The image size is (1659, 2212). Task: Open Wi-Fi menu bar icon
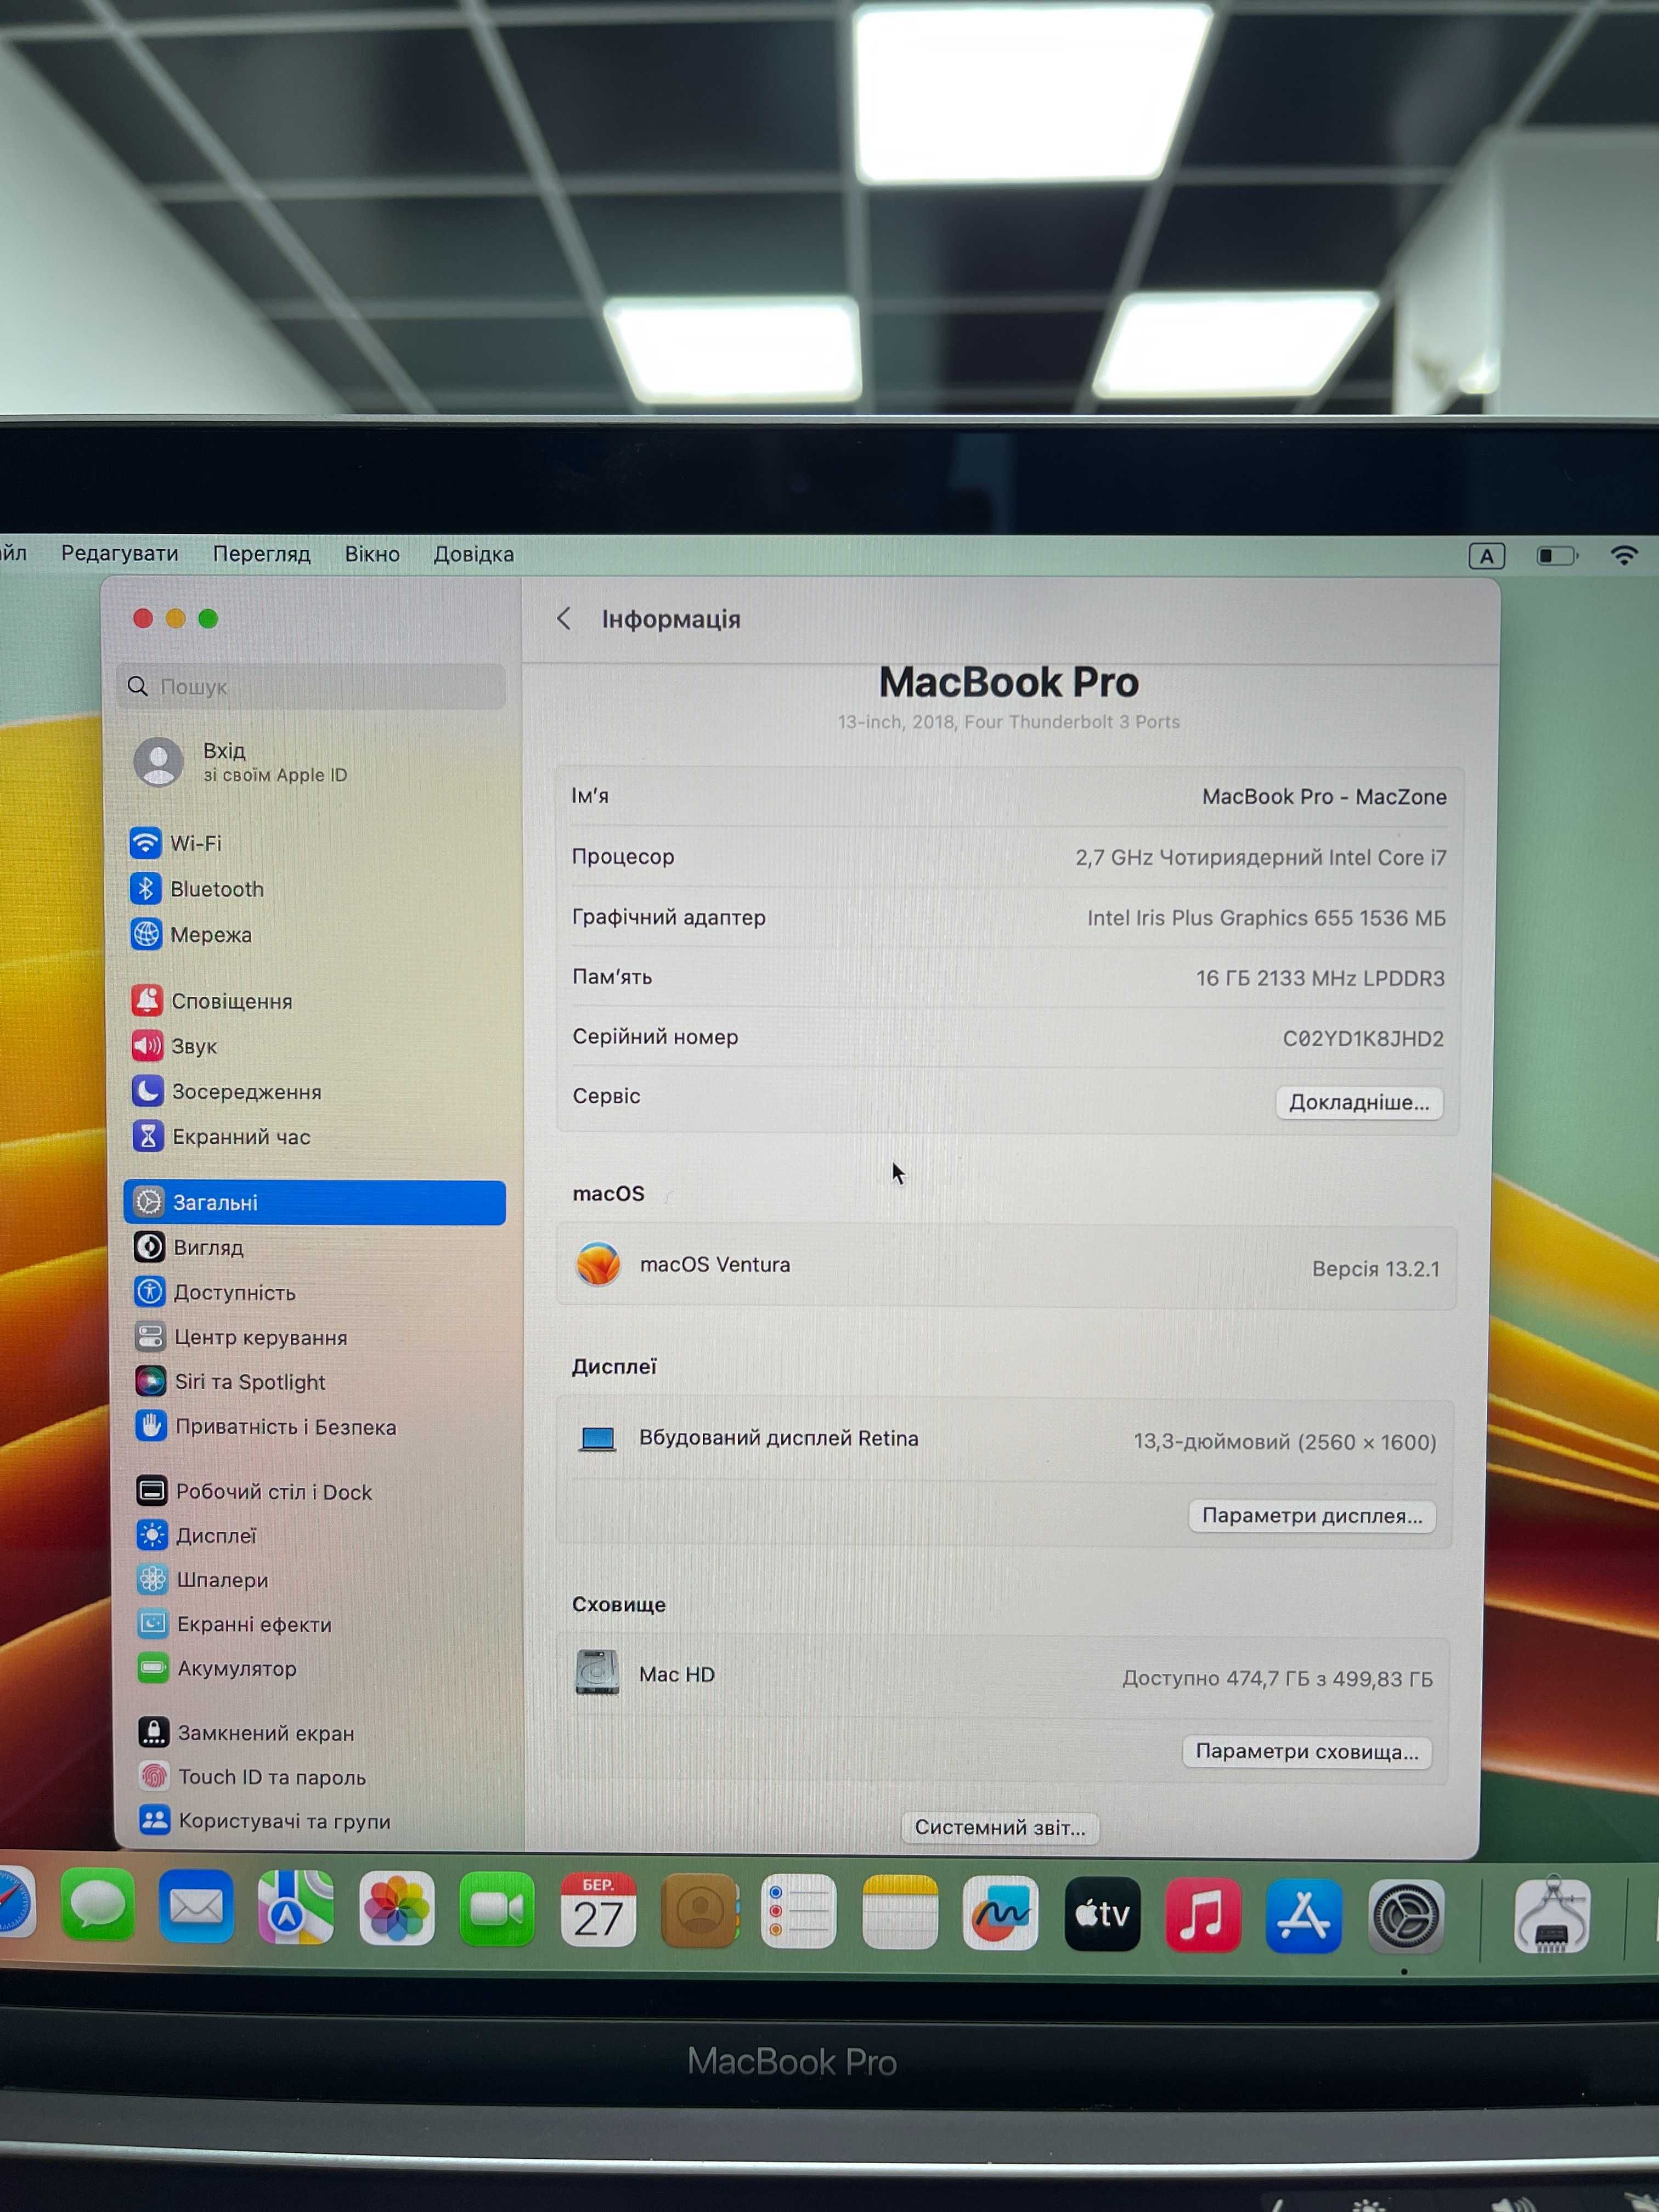pyautogui.click(x=1624, y=555)
